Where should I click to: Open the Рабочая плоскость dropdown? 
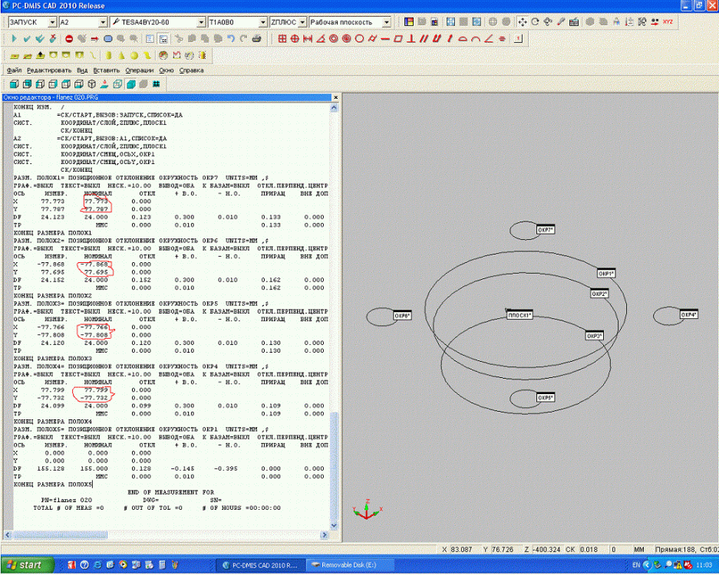pyautogui.click(x=387, y=22)
